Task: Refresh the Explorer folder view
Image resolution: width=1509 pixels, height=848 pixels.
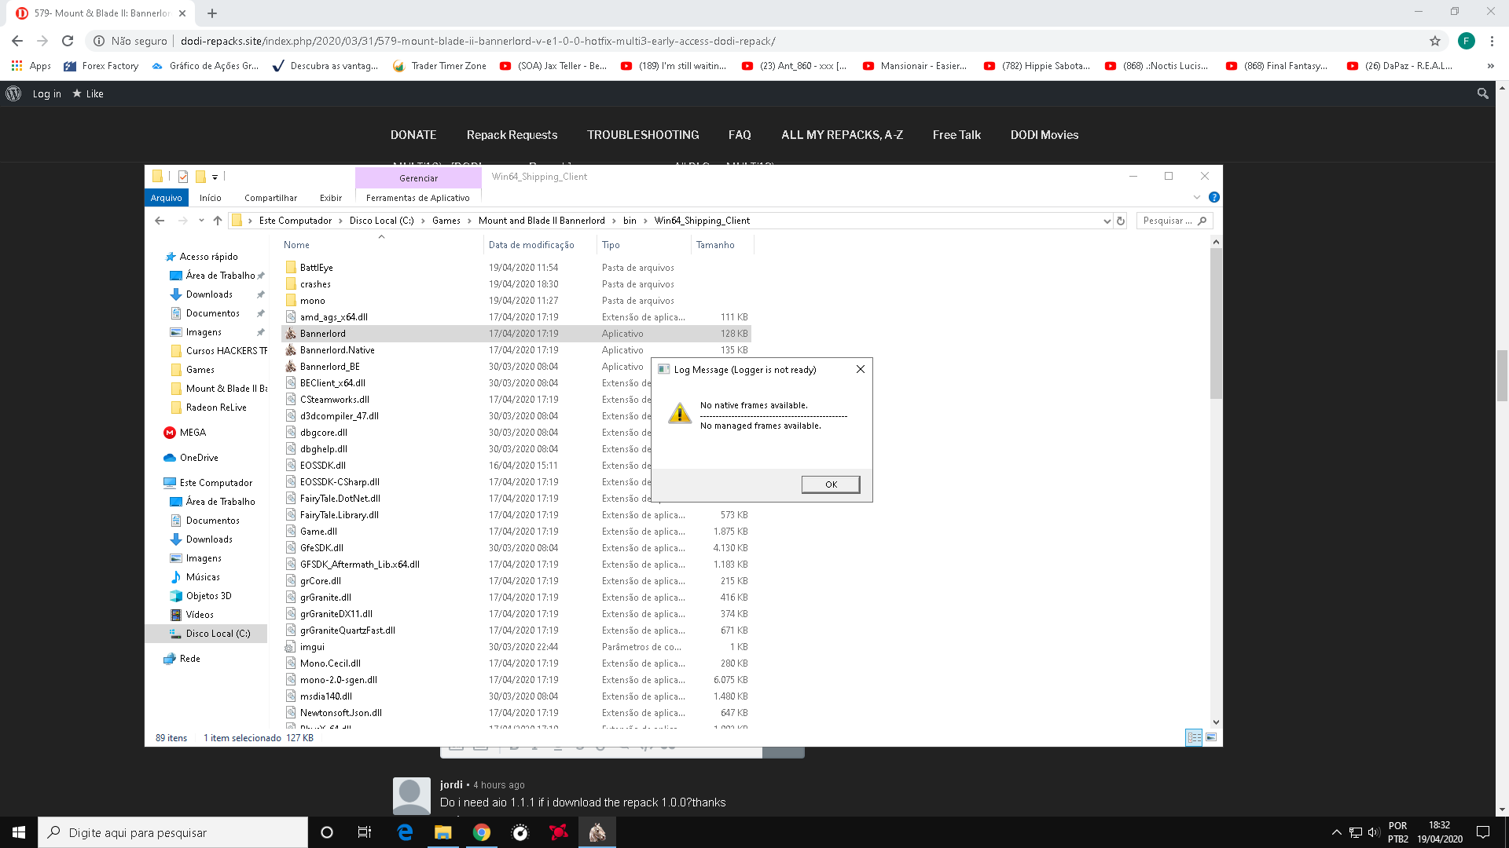Action: [x=1121, y=221]
